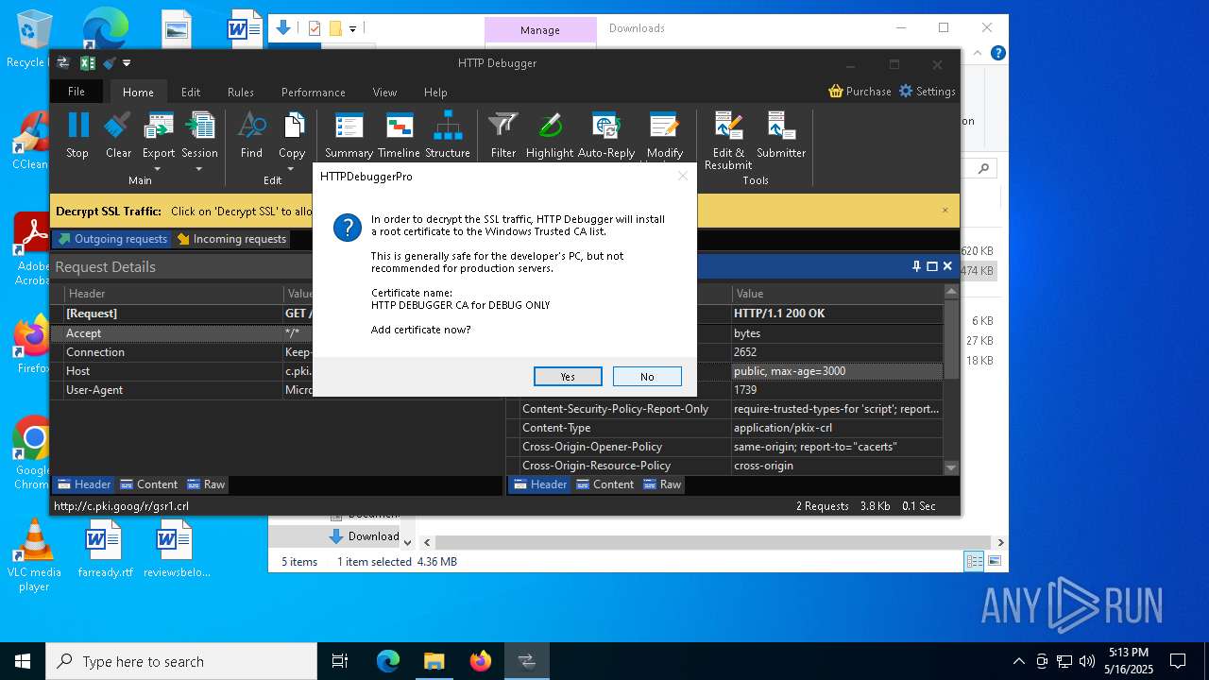Image resolution: width=1209 pixels, height=680 pixels.
Task: Click Yes to add certificate
Action: [x=568, y=376]
